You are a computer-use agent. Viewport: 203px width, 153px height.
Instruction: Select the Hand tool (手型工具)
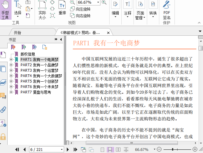tap(5, 10)
